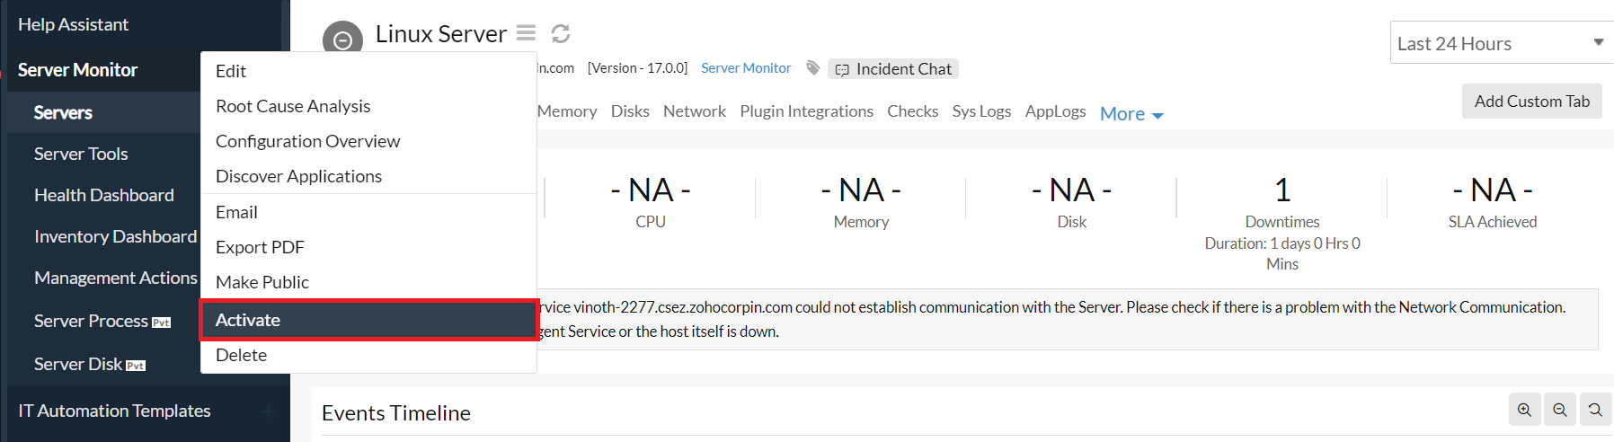Click the refresh icon next to Linux Server
Screen dimensions: 1614x442
[x=561, y=33]
